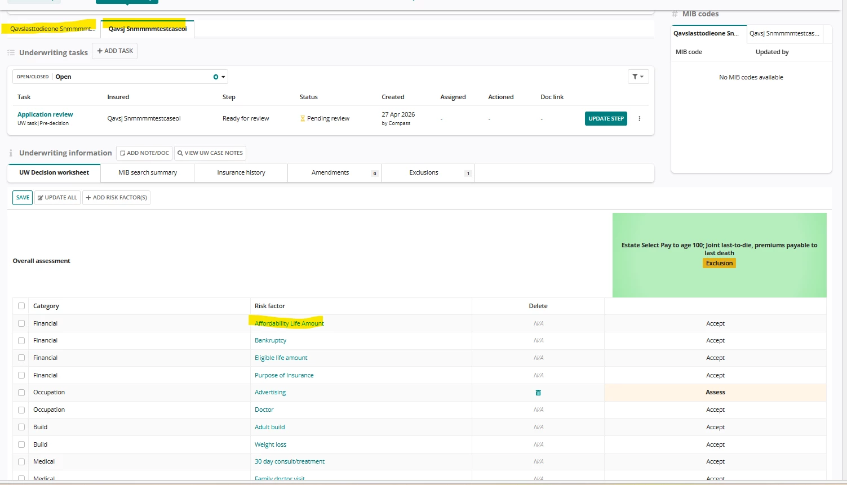Open the Weight loss risk factor

point(270,444)
